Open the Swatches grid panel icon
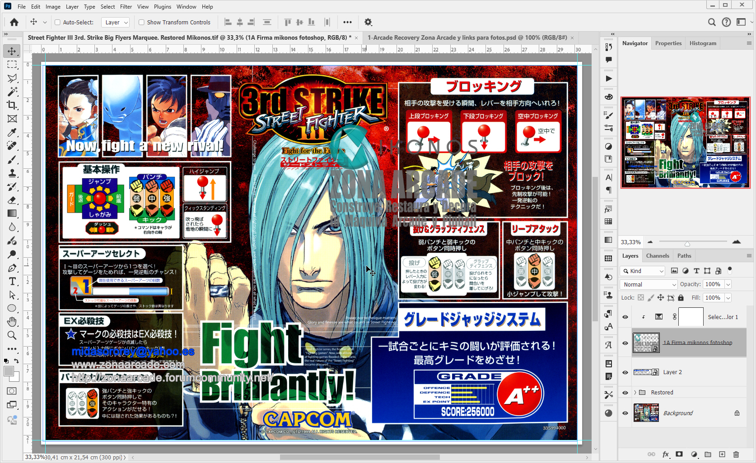The height and width of the screenshot is (463, 756). pos(609,222)
